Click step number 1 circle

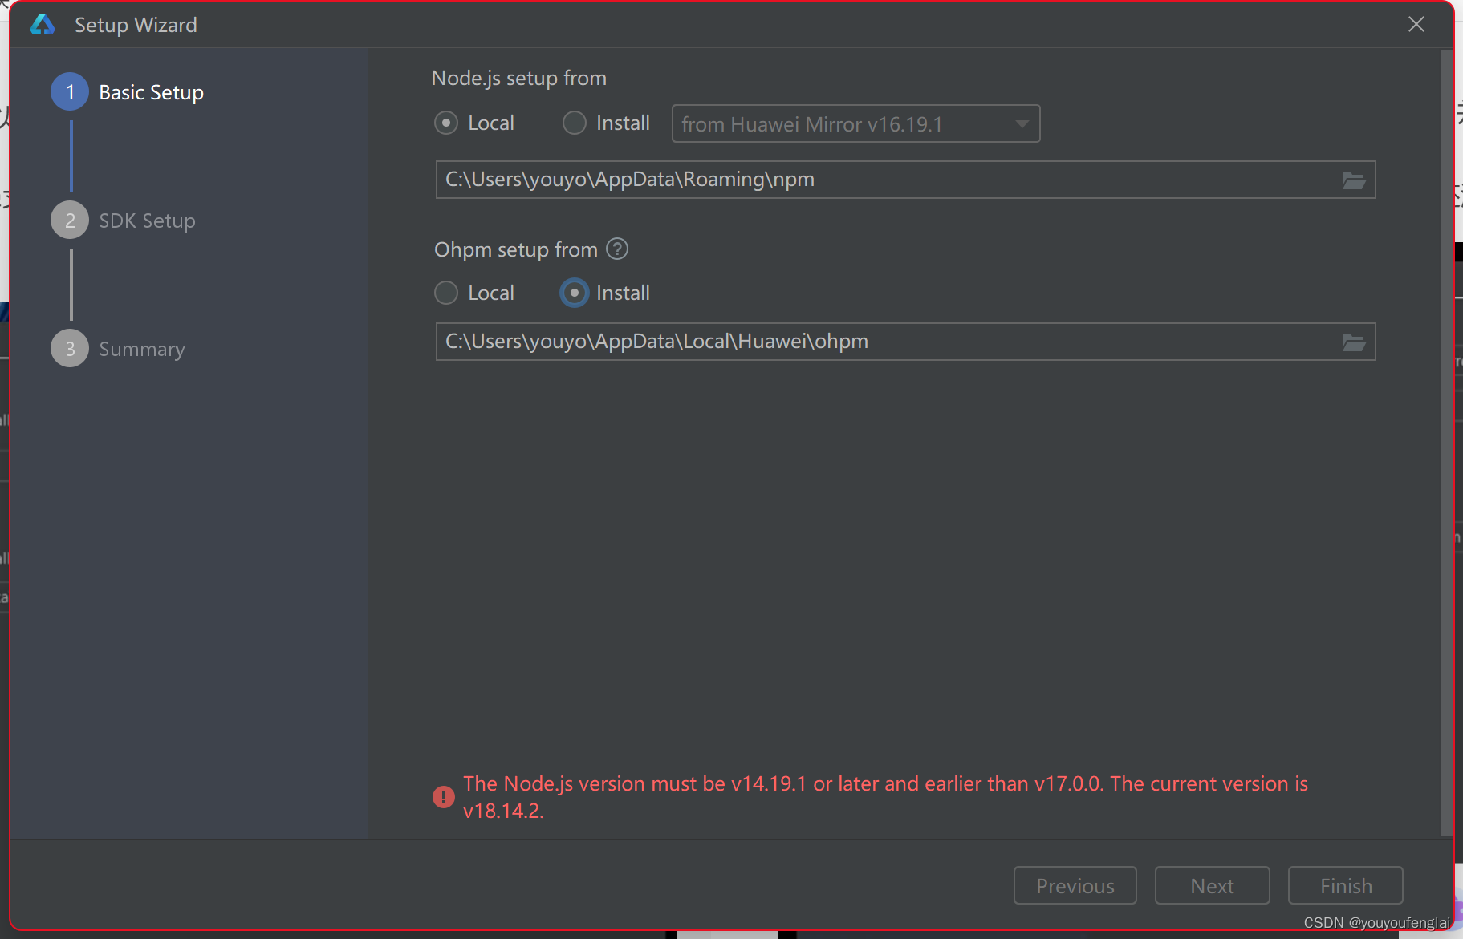(x=70, y=92)
